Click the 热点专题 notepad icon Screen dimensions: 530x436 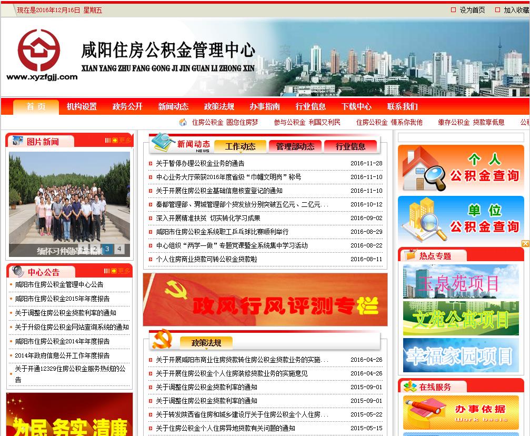tap(411, 255)
